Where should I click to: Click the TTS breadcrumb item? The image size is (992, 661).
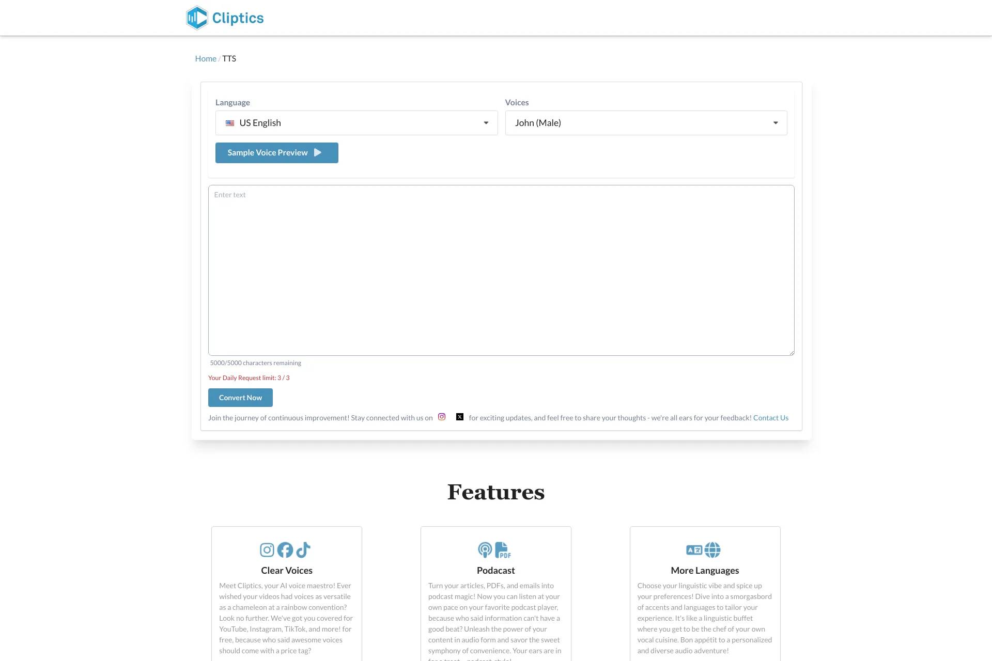229,58
